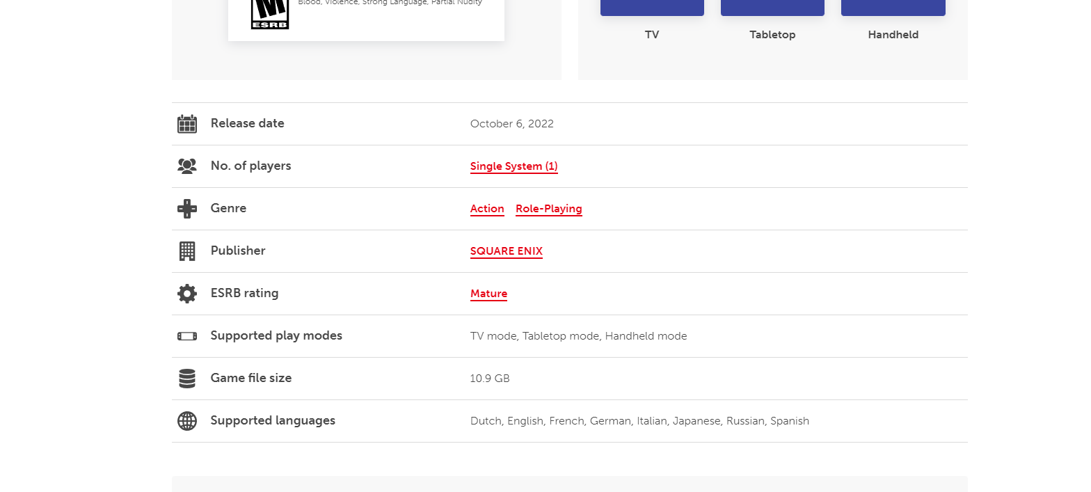Click the October 6, 2022 release date text
The height and width of the screenshot is (492, 1091).
pyautogui.click(x=511, y=124)
